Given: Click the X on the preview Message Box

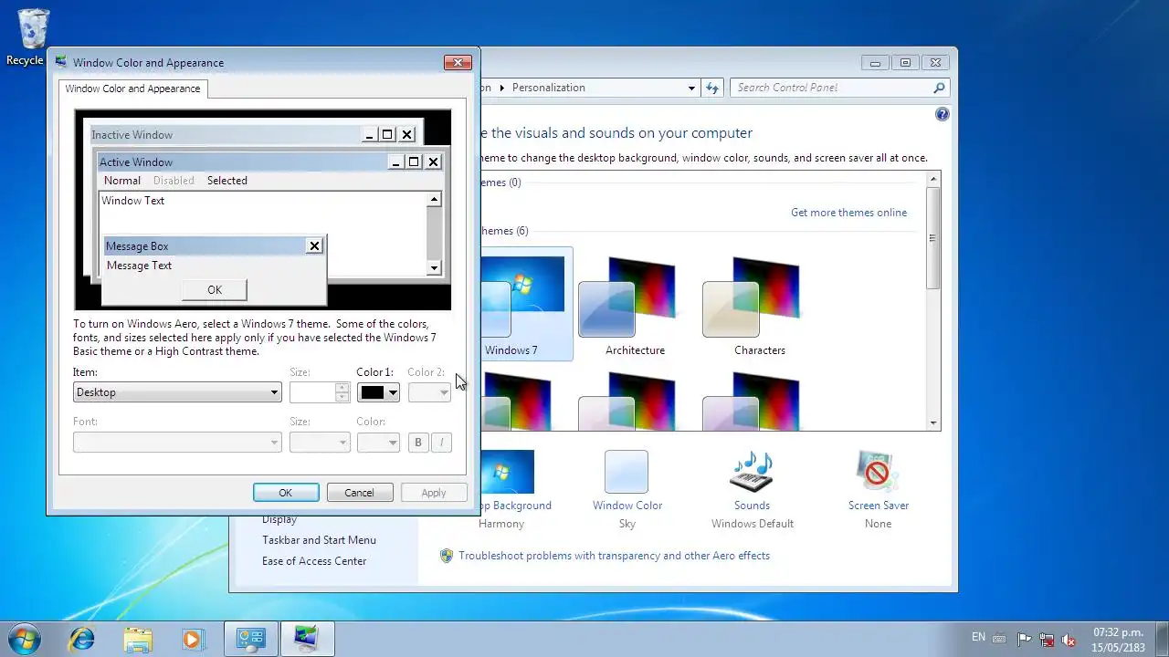Looking at the screenshot, I should coord(314,245).
